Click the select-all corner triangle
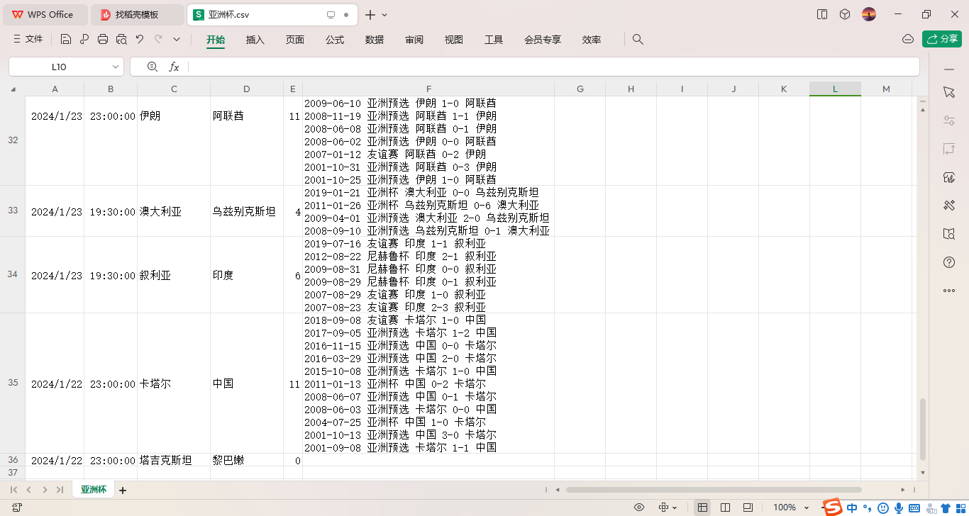Screen dimensions: 969x516 click(x=13, y=89)
